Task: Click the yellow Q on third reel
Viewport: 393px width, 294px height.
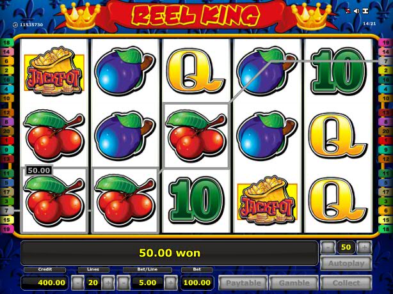Action: [x=195, y=72]
